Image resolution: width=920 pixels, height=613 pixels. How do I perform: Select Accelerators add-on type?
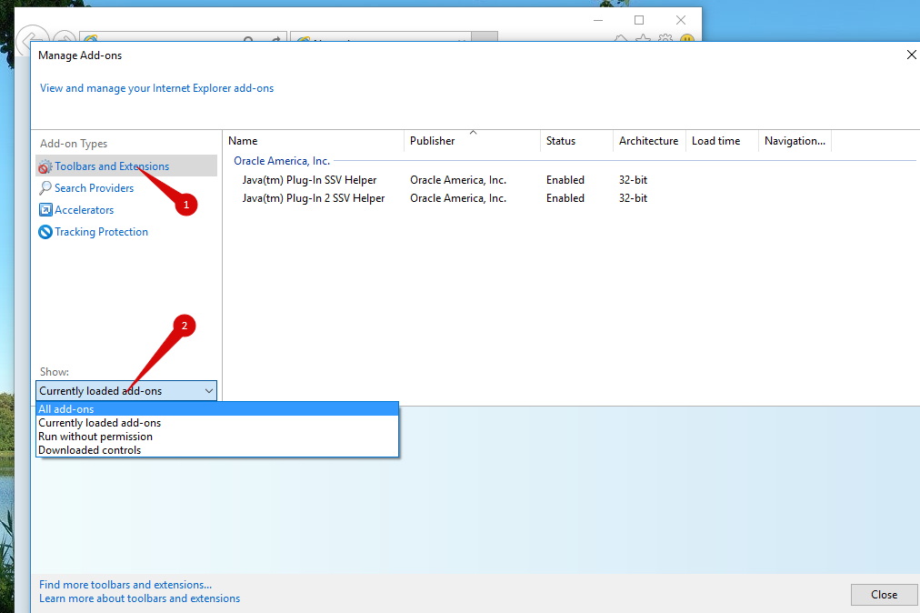coord(84,209)
